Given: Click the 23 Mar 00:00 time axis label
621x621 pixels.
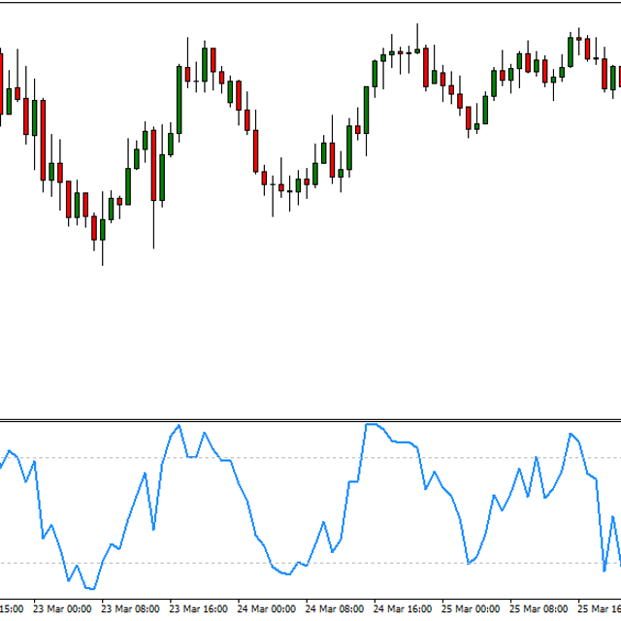Looking at the screenshot, I should coord(62,609).
